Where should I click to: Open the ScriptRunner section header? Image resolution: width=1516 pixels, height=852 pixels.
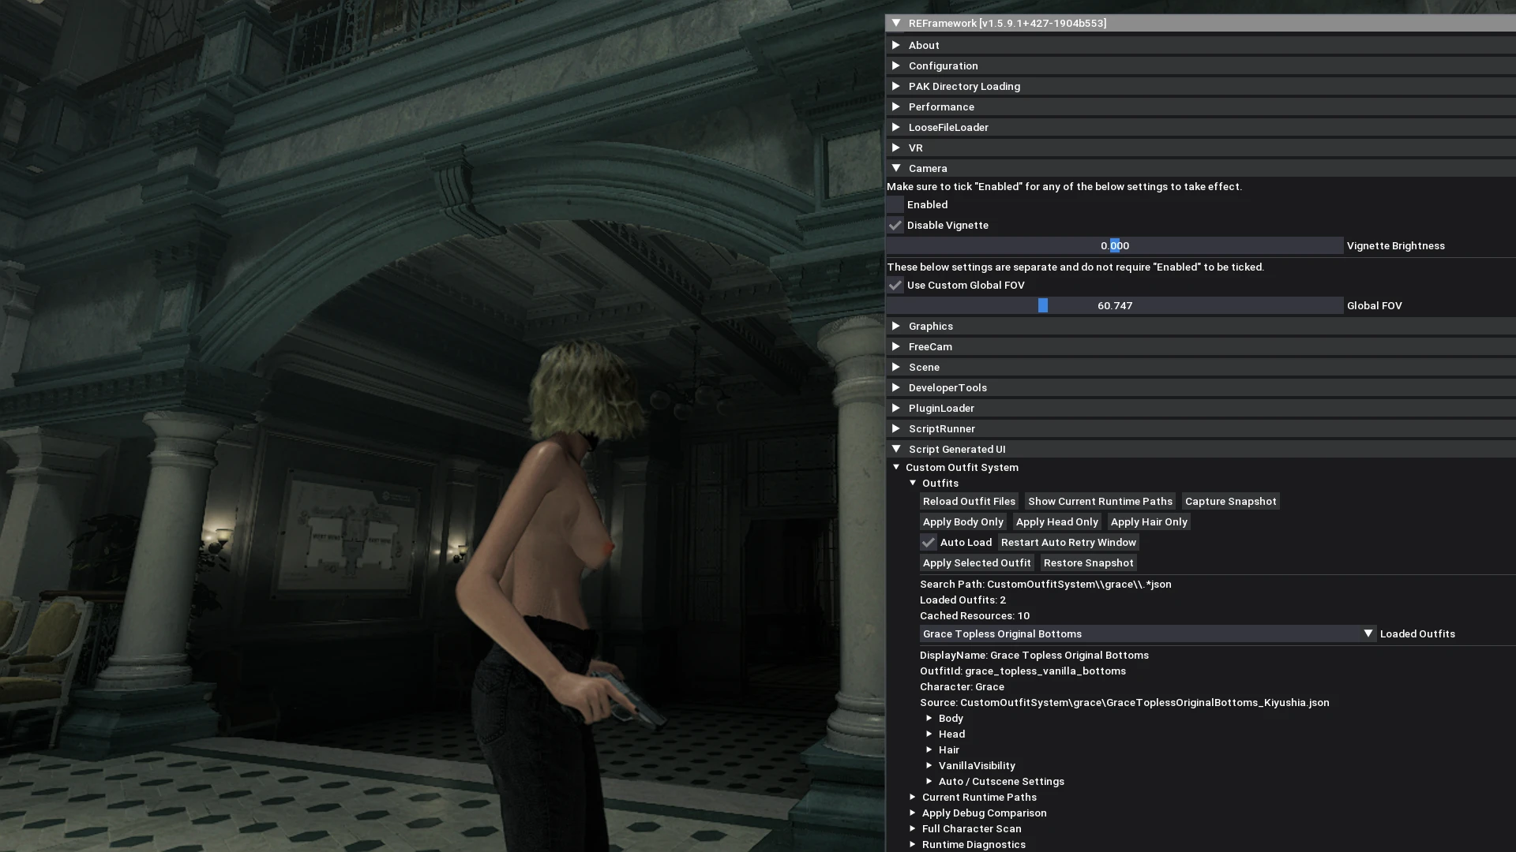[941, 428]
